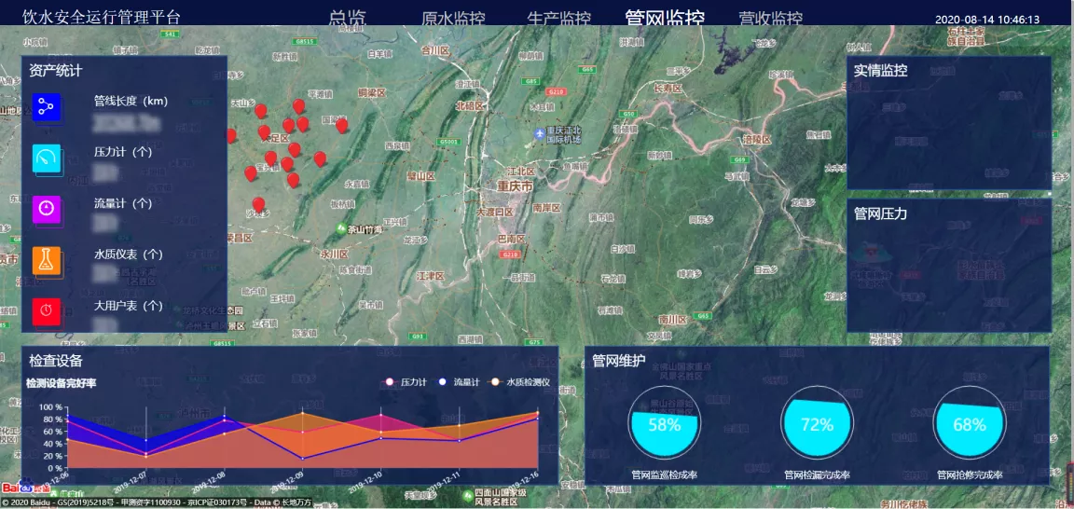Image resolution: width=1074 pixels, height=509 pixels.
Task: Go to the 营收监控 tab
Action: [771, 19]
